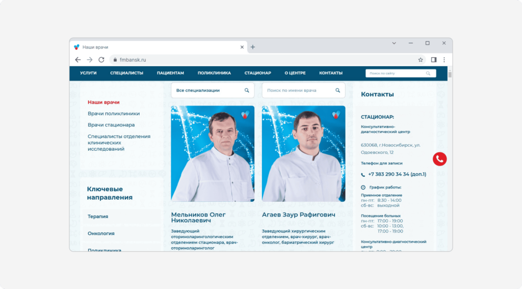Click the site search magnifier icon
Viewport: 522px width, 289px height.
coord(428,73)
